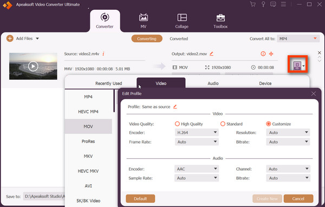Click the Create New button
This screenshot has height=207, width=325.
click(x=267, y=198)
